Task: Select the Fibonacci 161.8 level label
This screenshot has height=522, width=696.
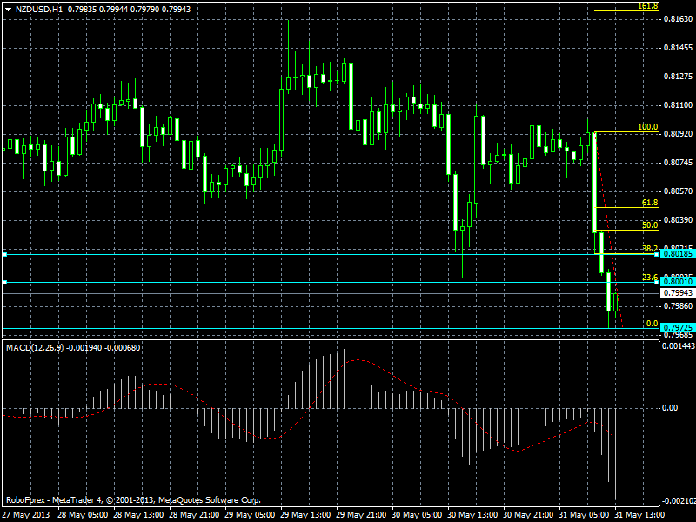Action: pos(647,6)
